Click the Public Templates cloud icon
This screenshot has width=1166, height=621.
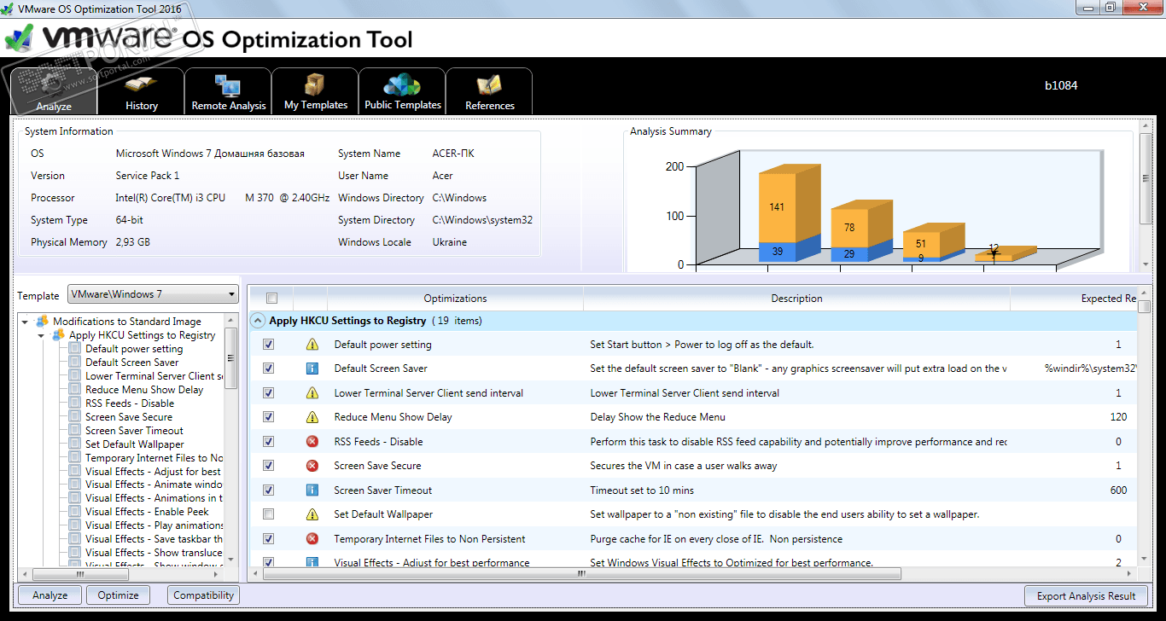402,84
